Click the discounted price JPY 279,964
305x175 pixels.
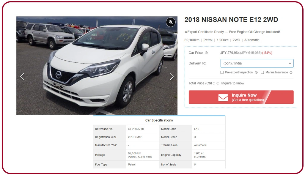[x=230, y=53]
